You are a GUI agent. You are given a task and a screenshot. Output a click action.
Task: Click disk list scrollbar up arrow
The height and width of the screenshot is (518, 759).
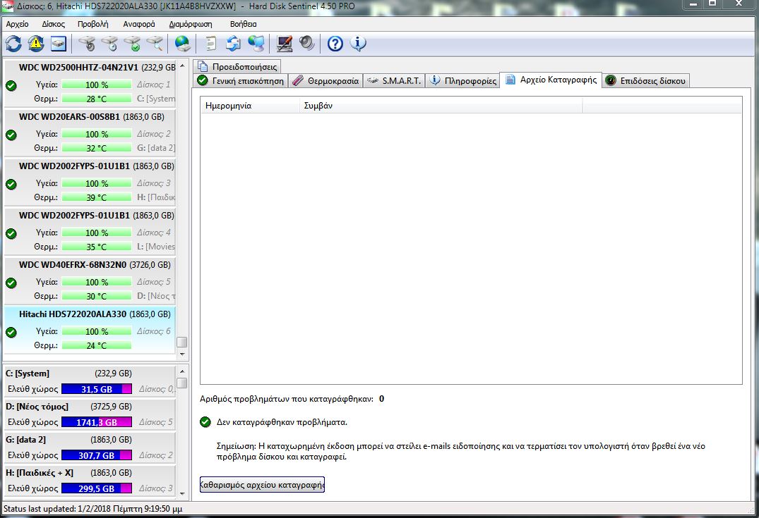pyautogui.click(x=182, y=66)
